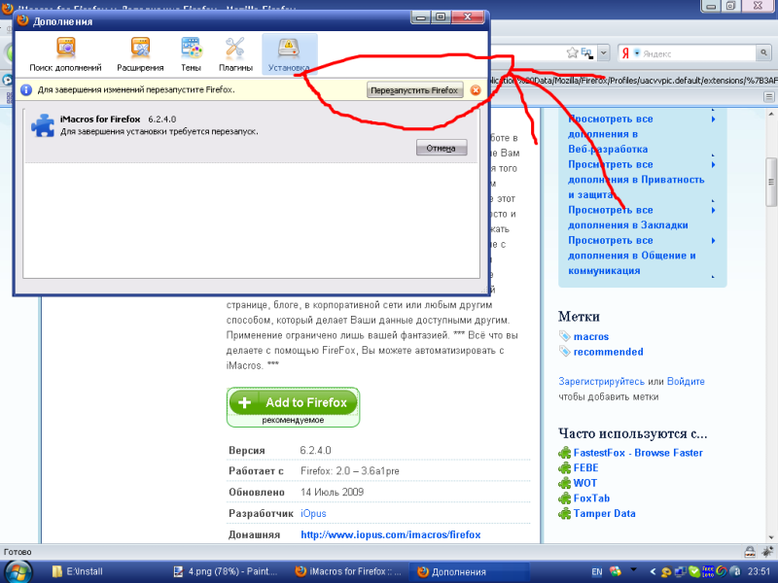Click the Готово status bar text
Viewport: 778px width, 583px height.
pos(18,552)
